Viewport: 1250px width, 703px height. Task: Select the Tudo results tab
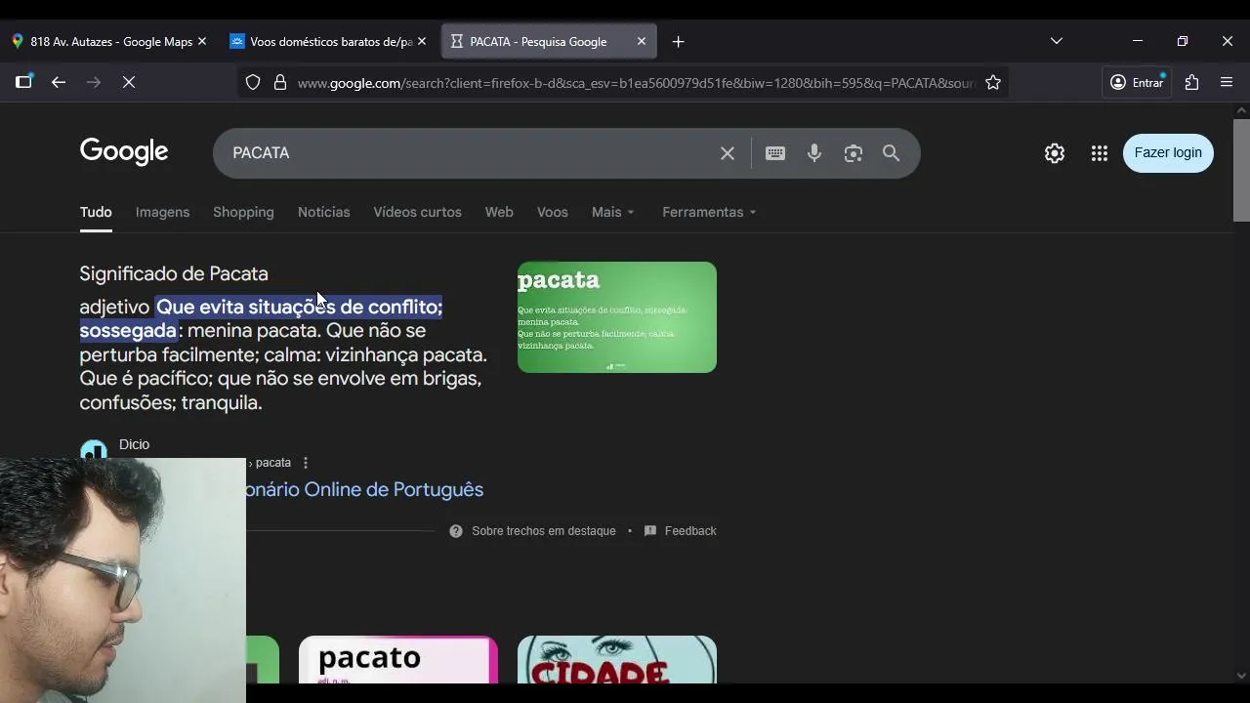(x=96, y=212)
